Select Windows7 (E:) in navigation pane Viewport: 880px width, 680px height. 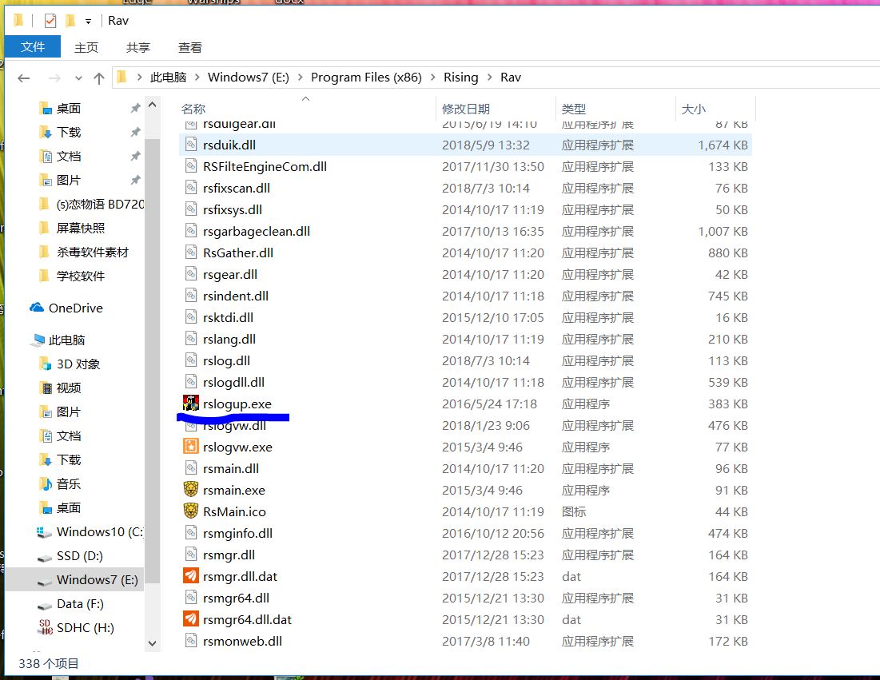coord(75,580)
